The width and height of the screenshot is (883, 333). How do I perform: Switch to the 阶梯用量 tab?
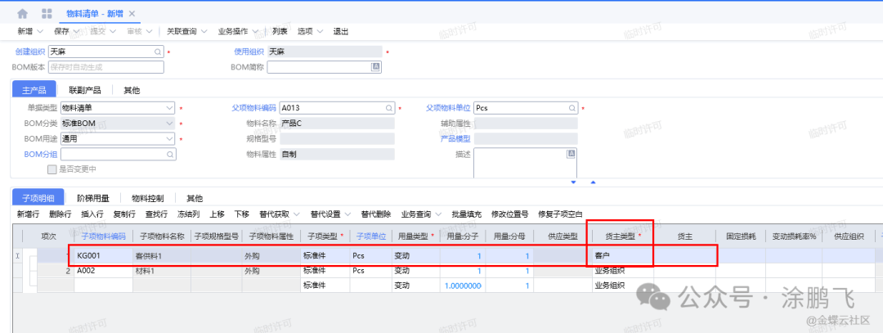94,198
